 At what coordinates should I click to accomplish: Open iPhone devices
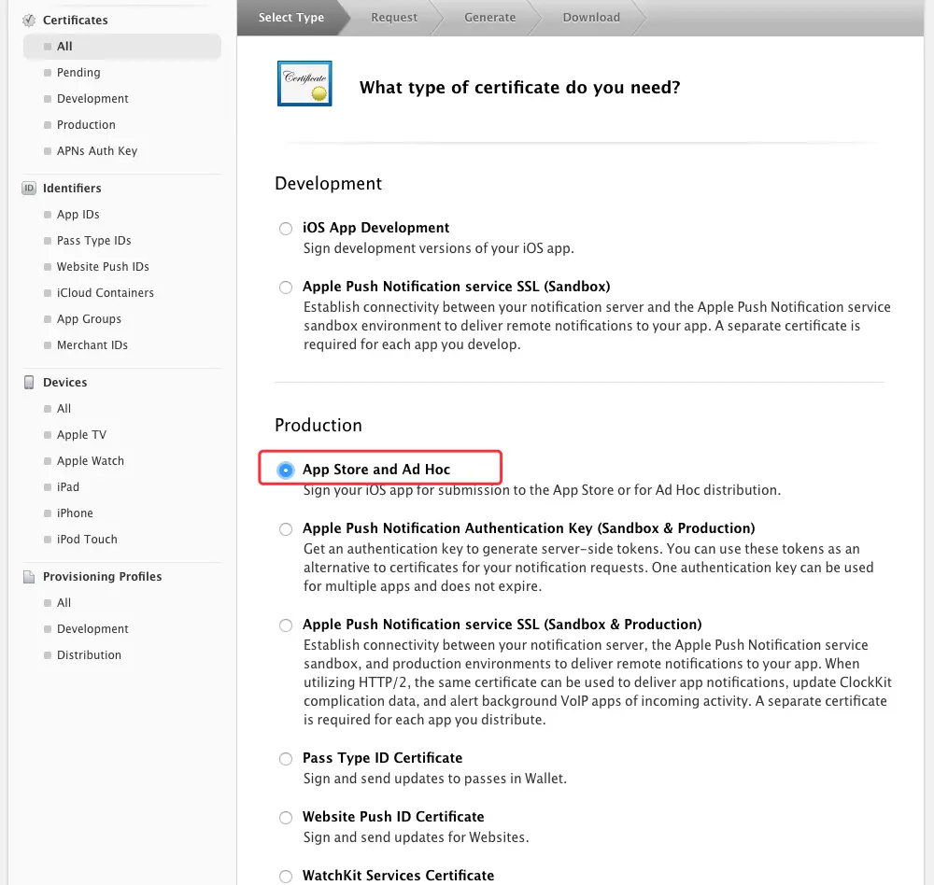(75, 513)
